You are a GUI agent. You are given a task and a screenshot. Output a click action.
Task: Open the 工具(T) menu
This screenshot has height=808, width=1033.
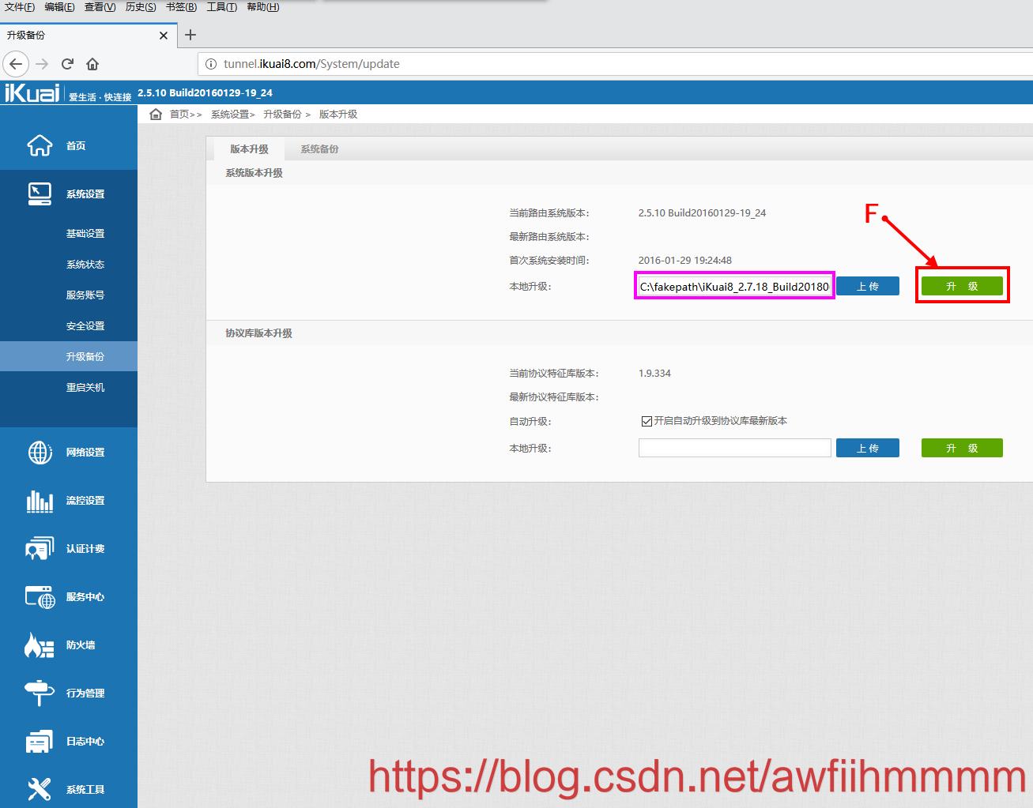(222, 7)
